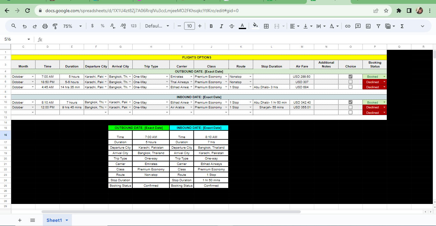The width and height of the screenshot is (436, 226).
Task: Check the Choice box in row 12
Action: point(350,113)
